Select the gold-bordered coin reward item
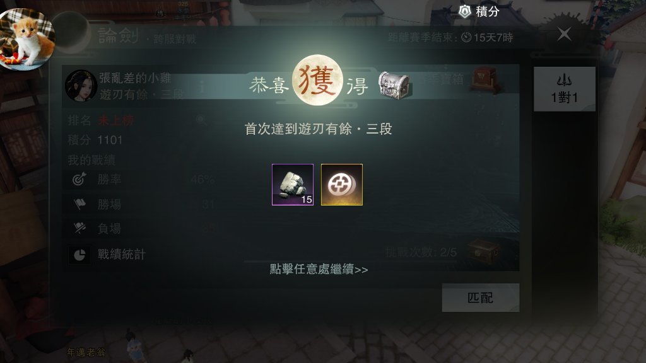Screen dimensions: 646x363 point(341,185)
